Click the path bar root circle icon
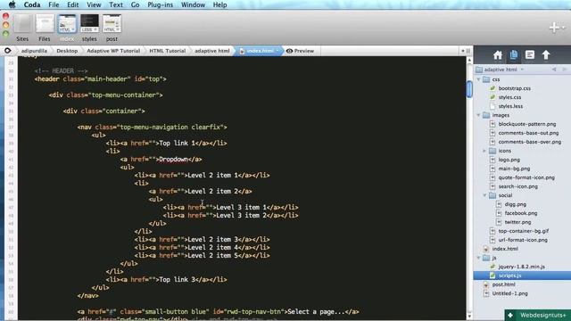Image resolution: width=571 pixels, height=321 pixels. pos(8,51)
